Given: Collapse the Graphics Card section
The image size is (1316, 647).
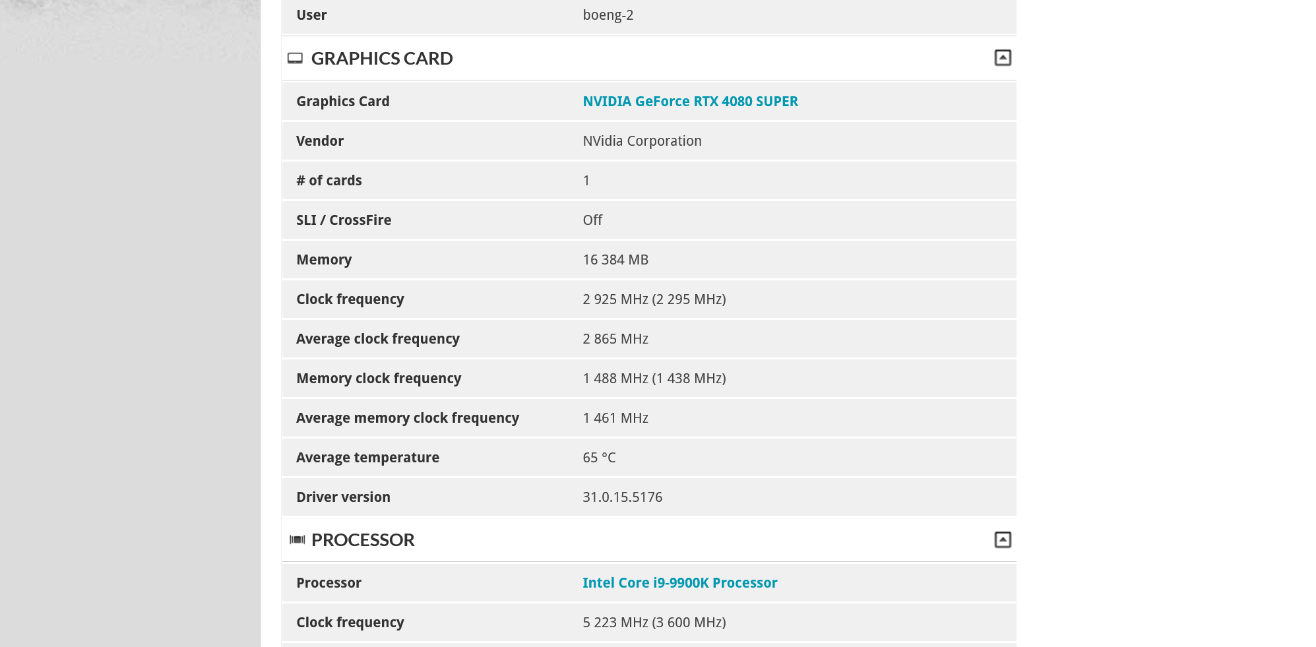Looking at the screenshot, I should pos(1002,58).
